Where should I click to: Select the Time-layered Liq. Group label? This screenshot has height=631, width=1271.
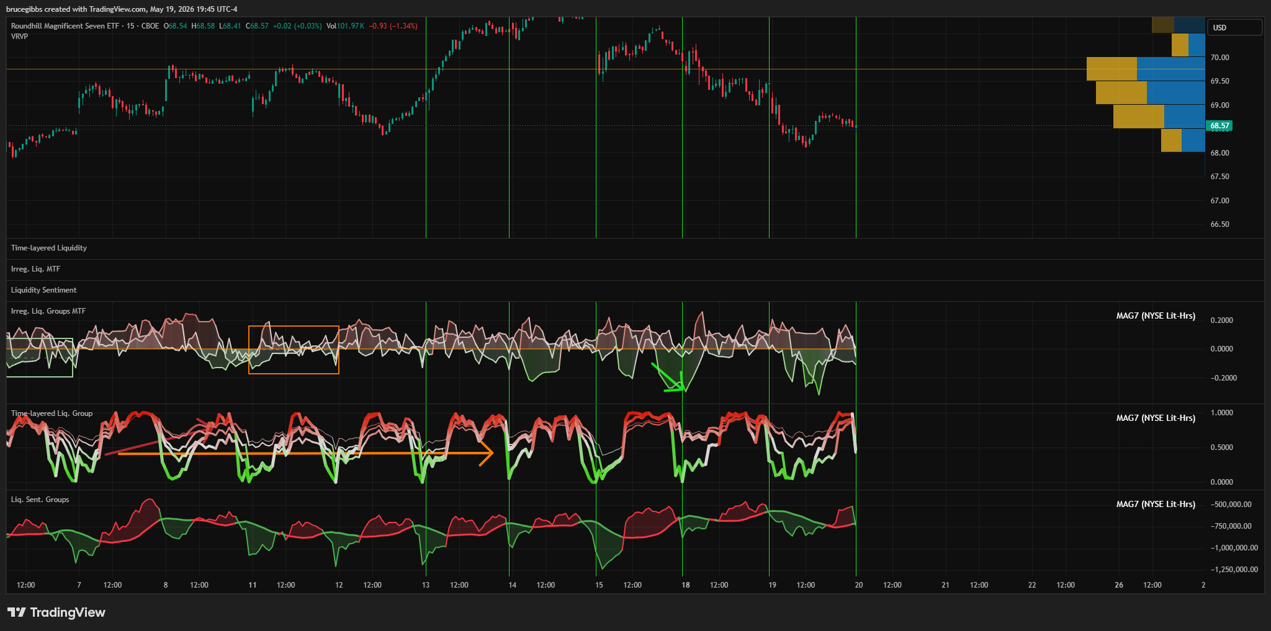(x=52, y=413)
